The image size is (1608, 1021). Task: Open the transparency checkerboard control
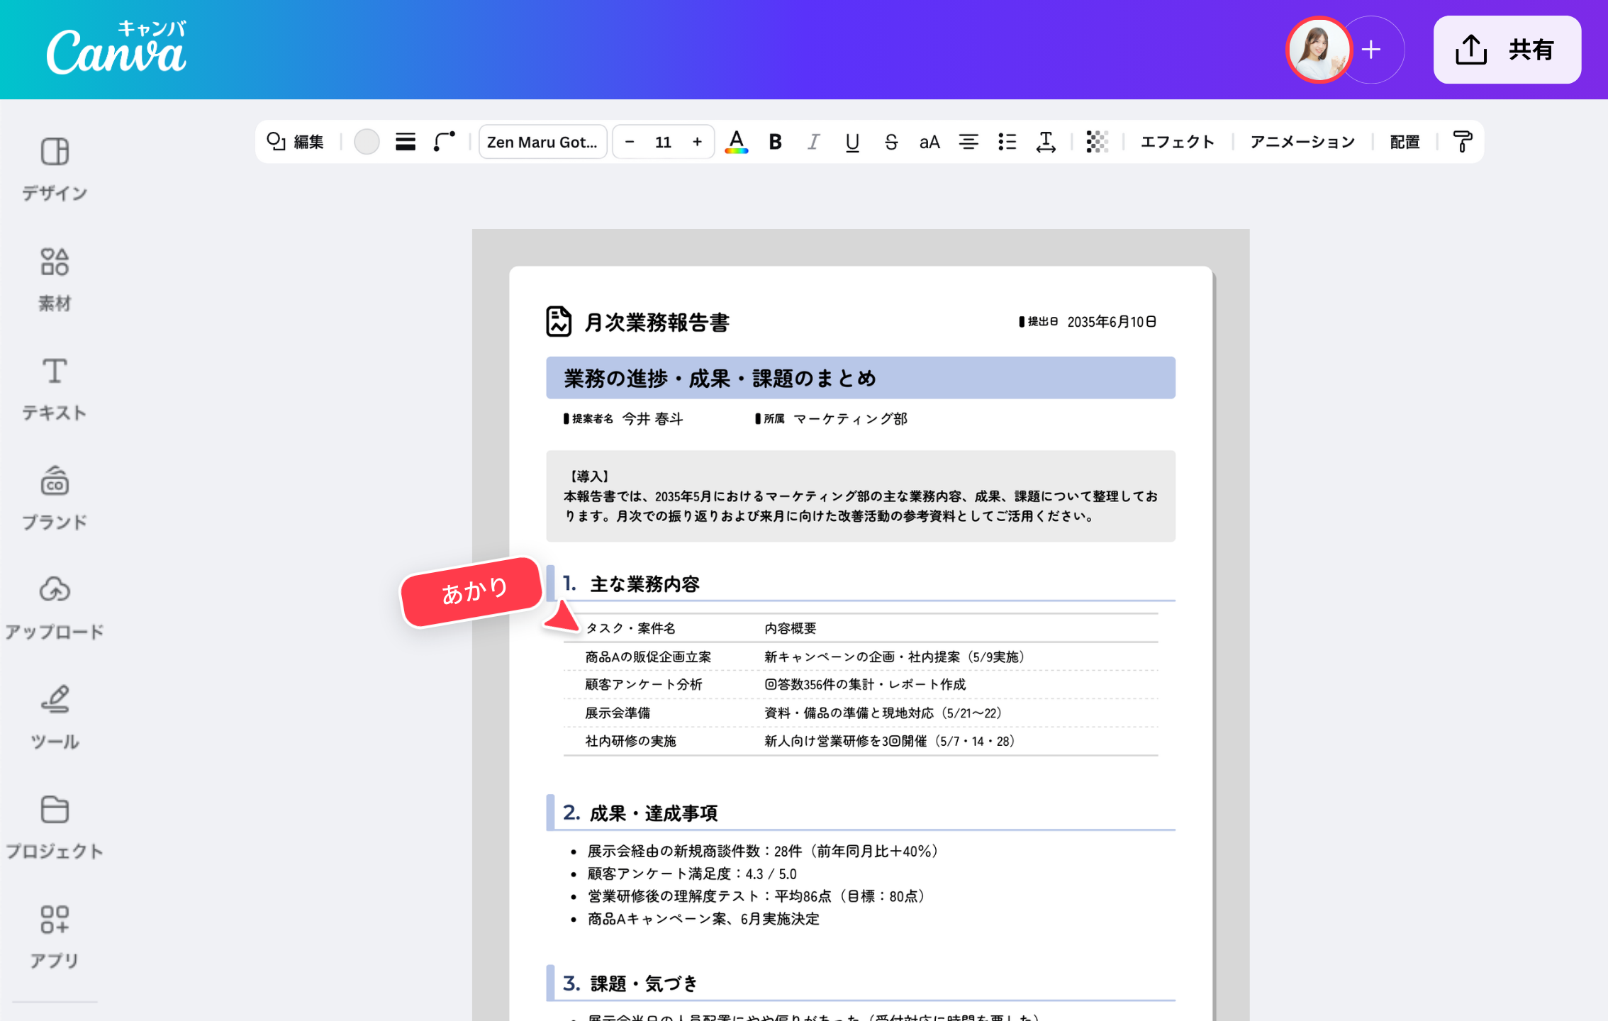pyautogui.click(x=1097, y=142)
